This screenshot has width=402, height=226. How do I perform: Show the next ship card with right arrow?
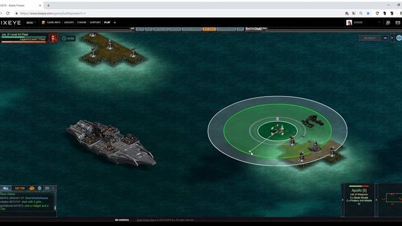click(376, 200)
